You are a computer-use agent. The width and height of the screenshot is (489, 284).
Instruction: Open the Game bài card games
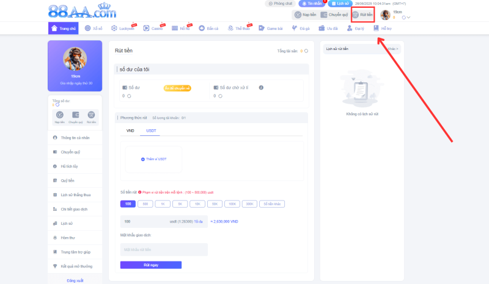point(271,28)
